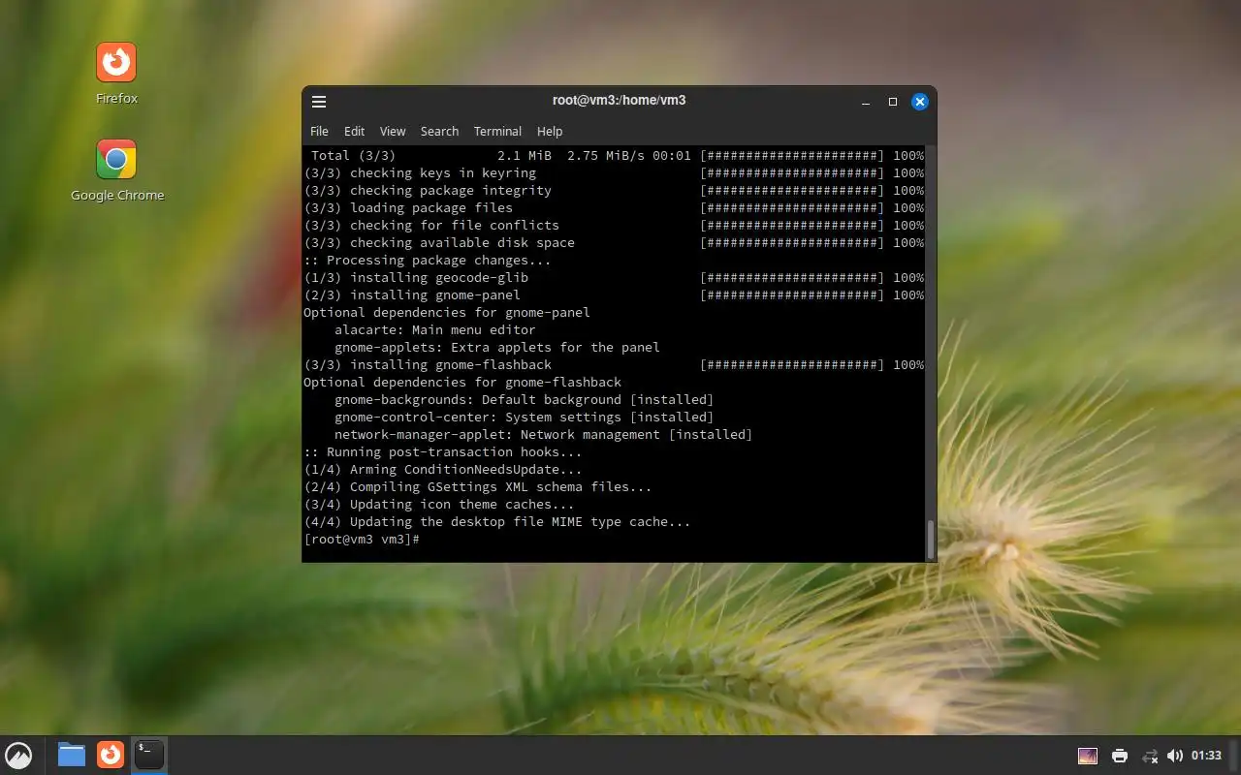1241x775 pixels.
Task: Click "gnome-backgrounds: Default background" line
Action: 525,400
